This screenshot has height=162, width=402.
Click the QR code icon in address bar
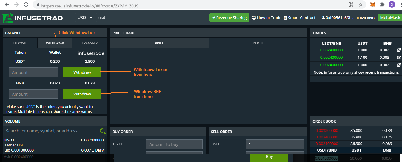351,4
